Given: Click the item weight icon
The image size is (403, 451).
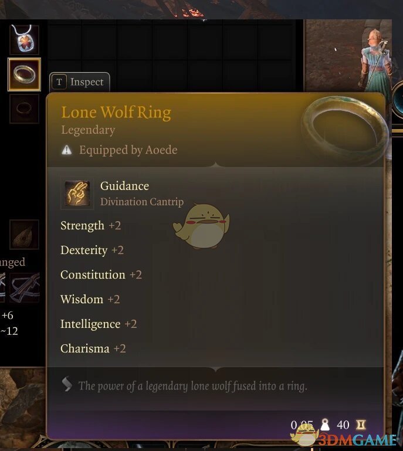Looking at the screenshot, I should pos(325,425).
